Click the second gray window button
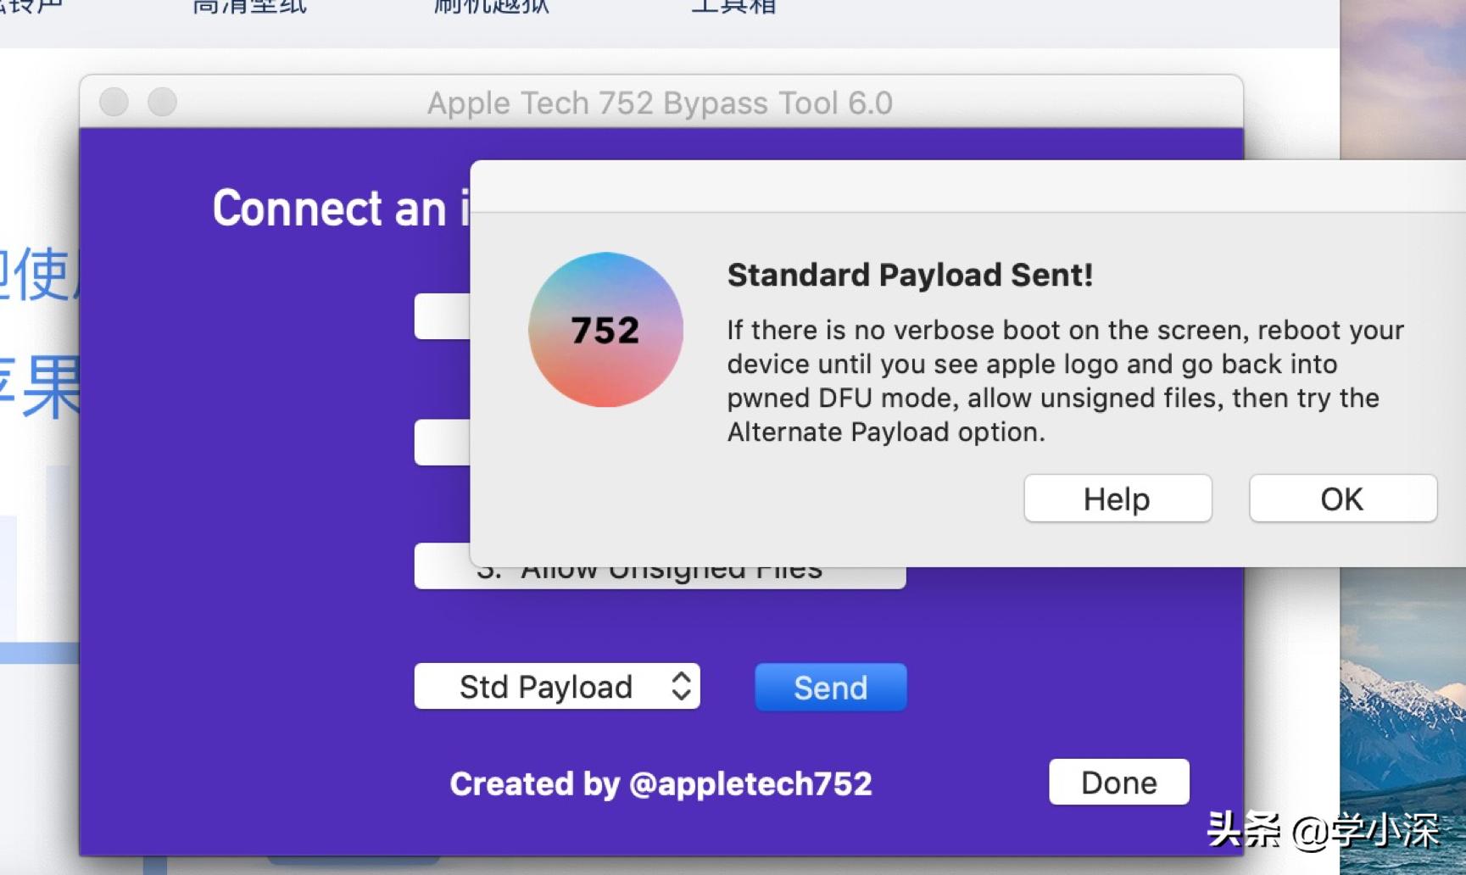Image resolution: width=1466 pixels, height=875 pixels. [162, 102]
